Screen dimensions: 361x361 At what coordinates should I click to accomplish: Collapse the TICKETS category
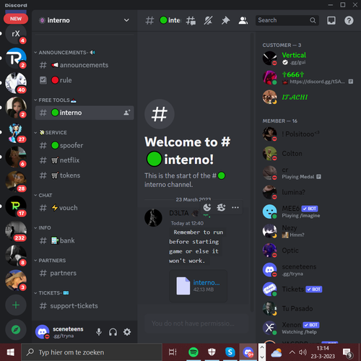(x=51, y=293)
